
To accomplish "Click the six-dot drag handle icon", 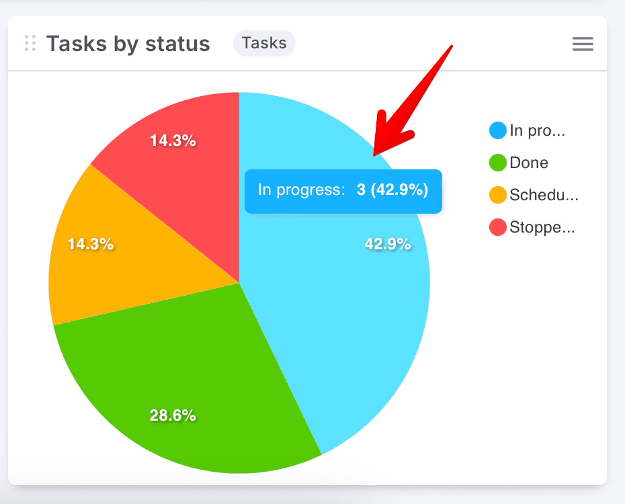I will (x=30, y=44).
